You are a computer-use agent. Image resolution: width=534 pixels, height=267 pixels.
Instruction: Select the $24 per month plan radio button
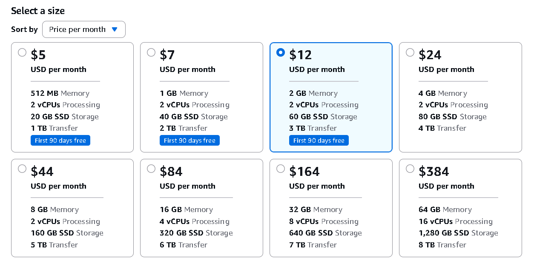(x=410, y=52)
